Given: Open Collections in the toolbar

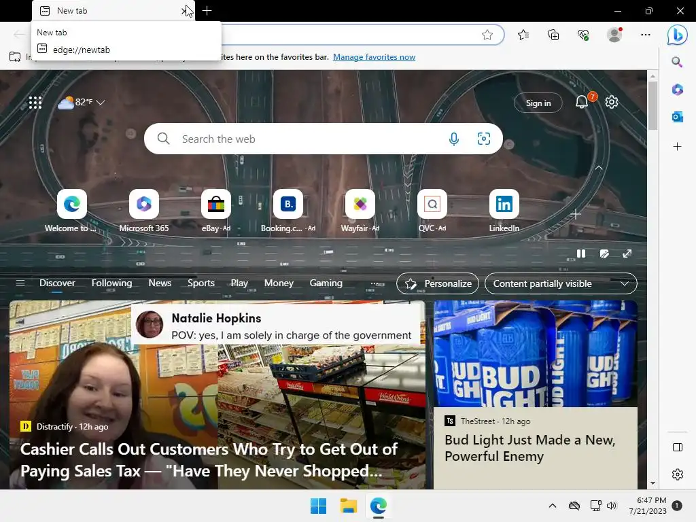Looking at the screenshot, I should coord(553,35).
